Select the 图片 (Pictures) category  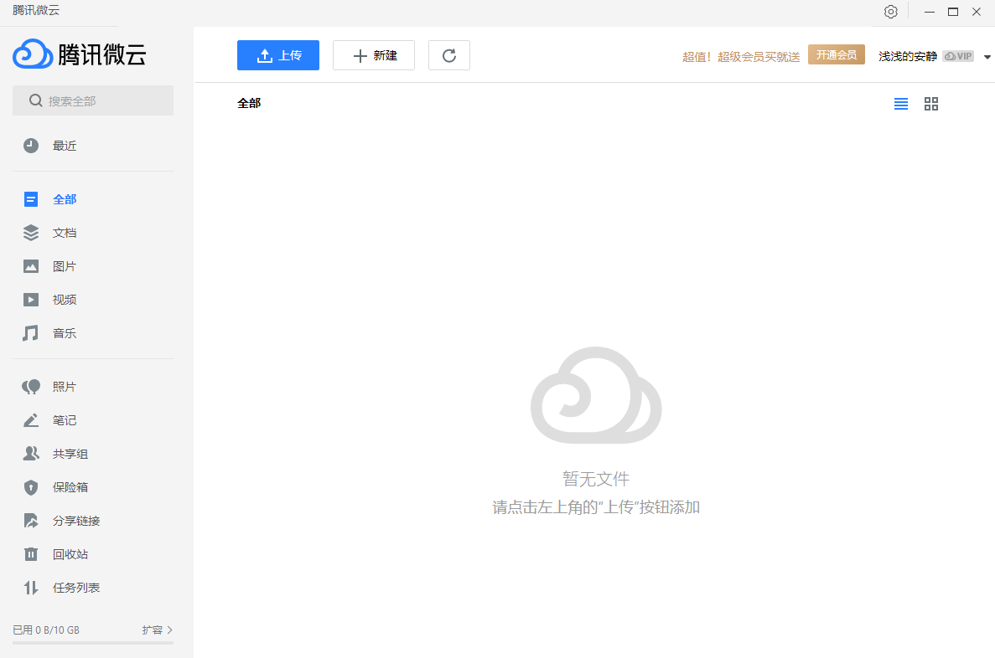[x=65, y=265]
